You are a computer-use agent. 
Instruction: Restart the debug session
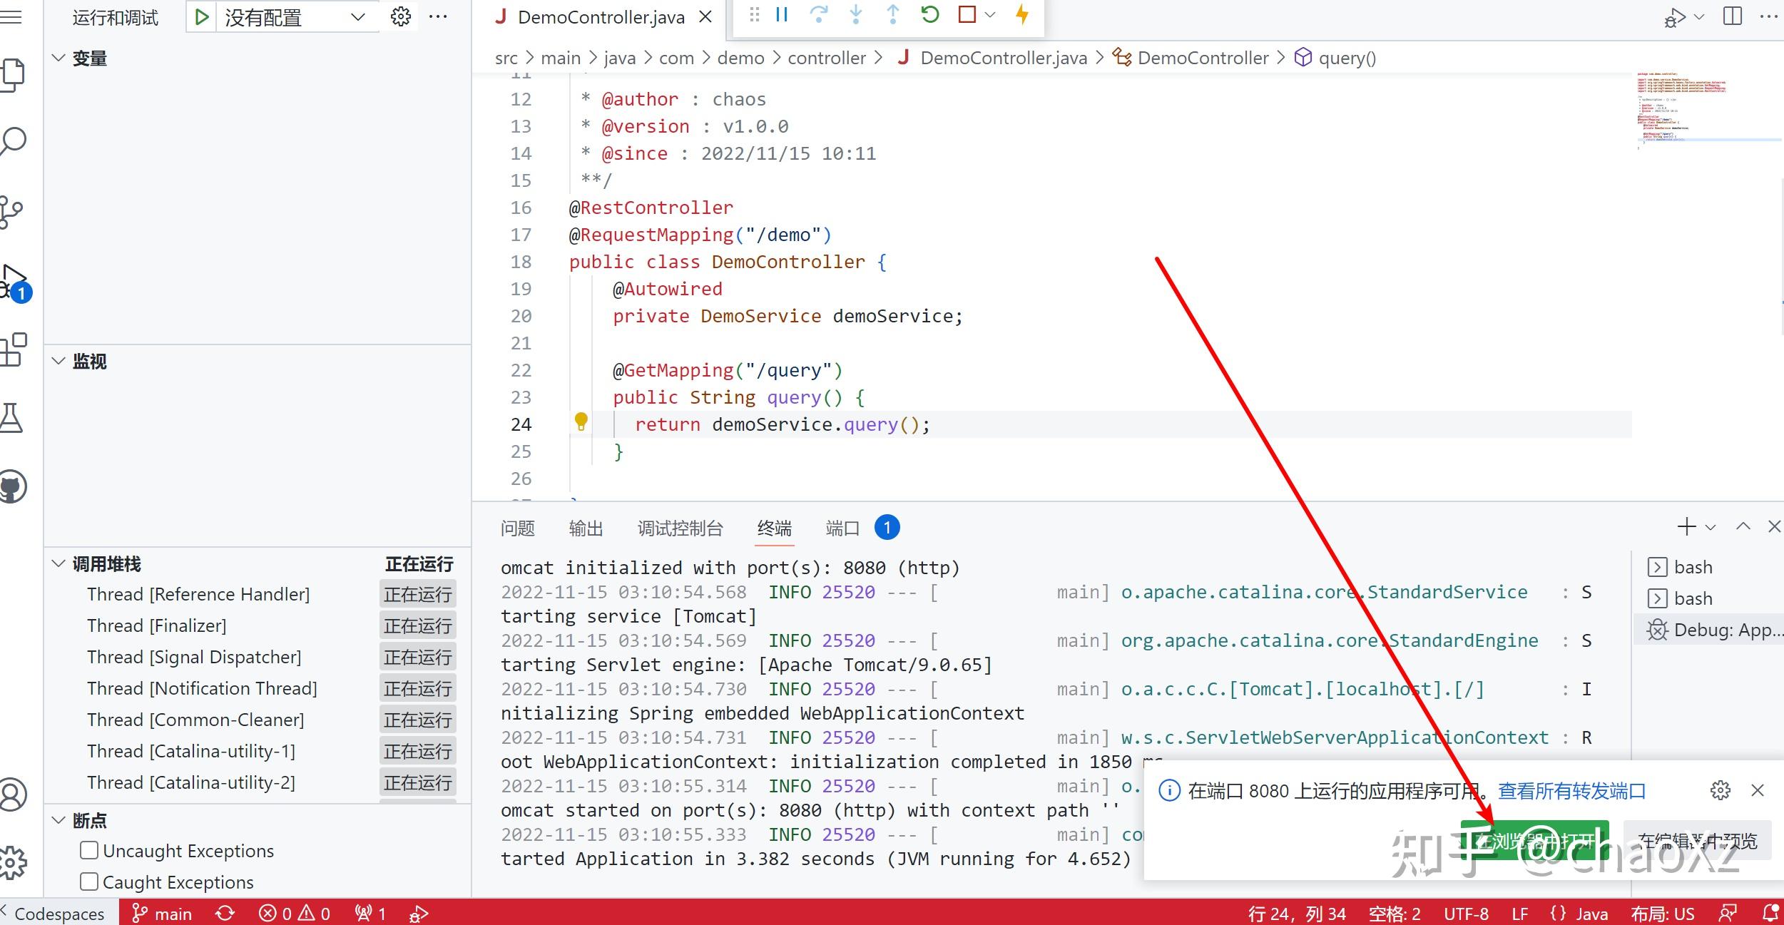(x=929, y=14)
